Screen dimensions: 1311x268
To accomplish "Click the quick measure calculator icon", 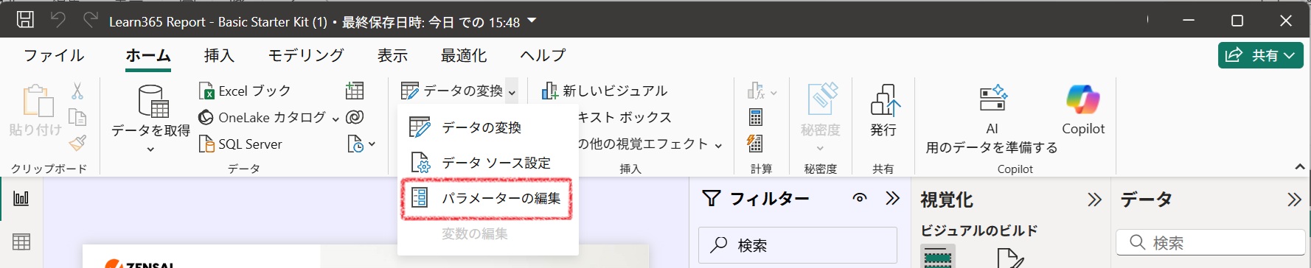I will point(756,117).
